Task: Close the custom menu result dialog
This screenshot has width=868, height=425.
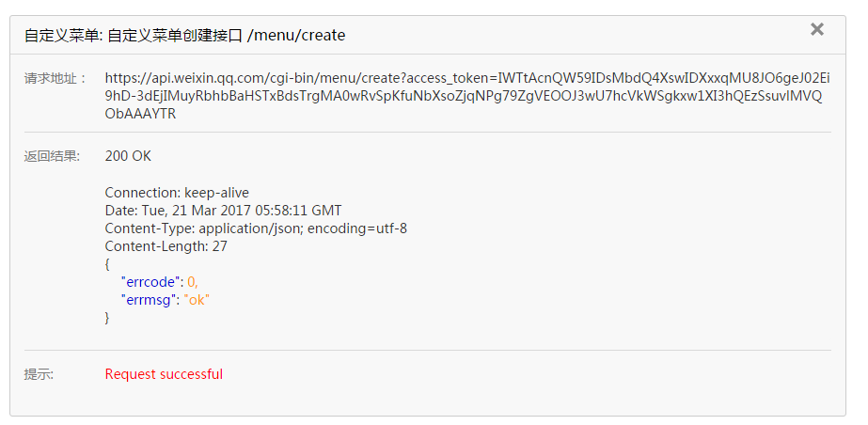Action: click(x=817, y=29)
